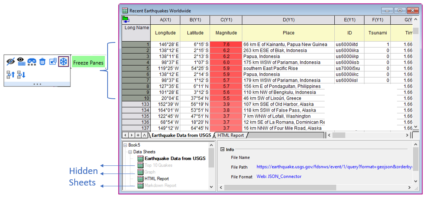Click the eye-with-grid show sheets icon
The height and width of the screenshot is (199, 428).
tap(21, 61)
